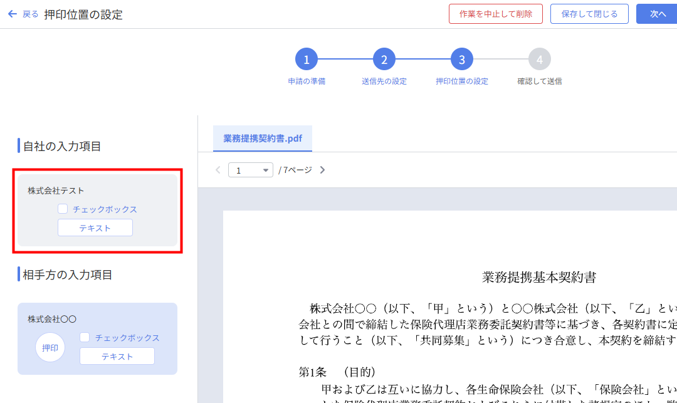Select the 押印 stamp for 株式会社〇〇
Viewport: 677px width, 403px height.
50,348
